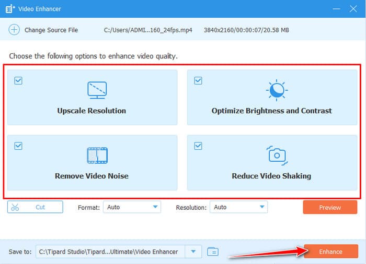Screen dimensions: 366x264
Task: Open the Format dropdown
Action: point(132,207)
